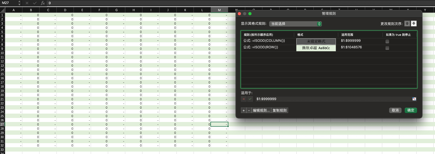This screenshot has width=435, height=154.
Task: Delete the selected rule with the minus button
Action: [249, 110]
